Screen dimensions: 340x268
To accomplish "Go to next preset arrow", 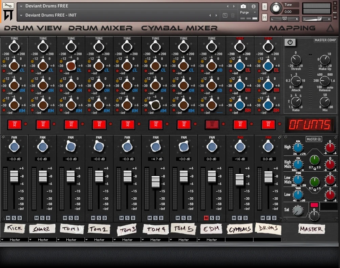I will coord(216,15).
